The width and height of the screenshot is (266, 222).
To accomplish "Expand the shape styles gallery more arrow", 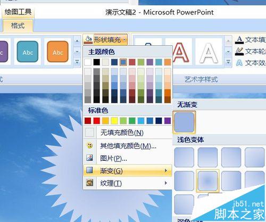I will coord(77,62).
